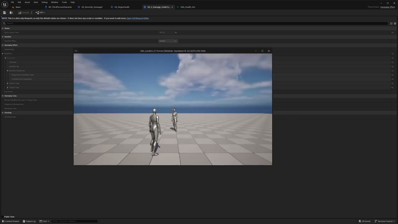Click the Open Full Blueprint Editor link
The height and width of the screenshot is (224, 398).
138,18
